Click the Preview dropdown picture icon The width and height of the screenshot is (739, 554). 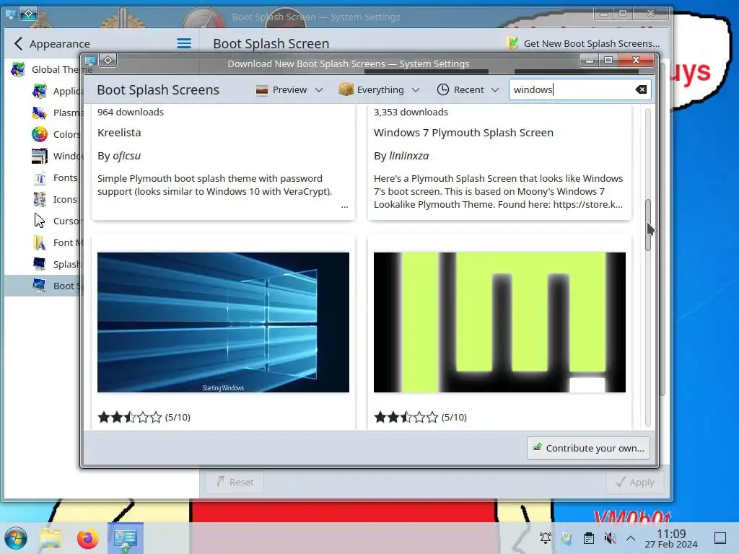point(261,89)
